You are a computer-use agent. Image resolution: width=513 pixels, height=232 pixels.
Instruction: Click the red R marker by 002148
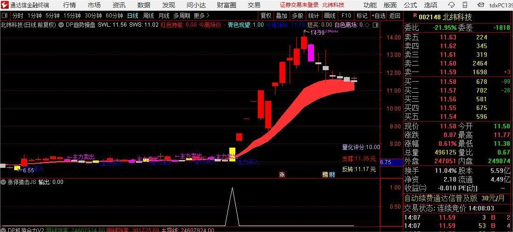415,15
